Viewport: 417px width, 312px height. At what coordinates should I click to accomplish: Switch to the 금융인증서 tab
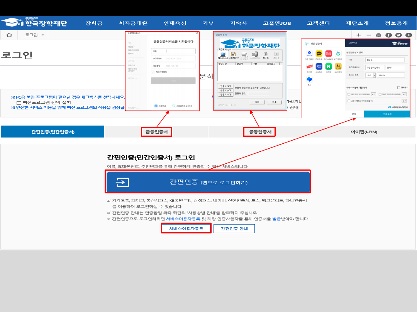(x=156, y=132)
